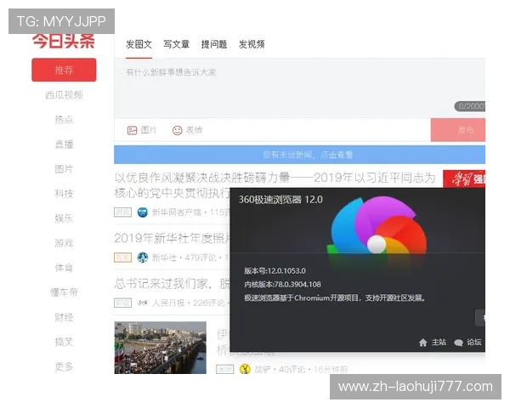Open the 图片 sidebar channel

coord(64,169)
